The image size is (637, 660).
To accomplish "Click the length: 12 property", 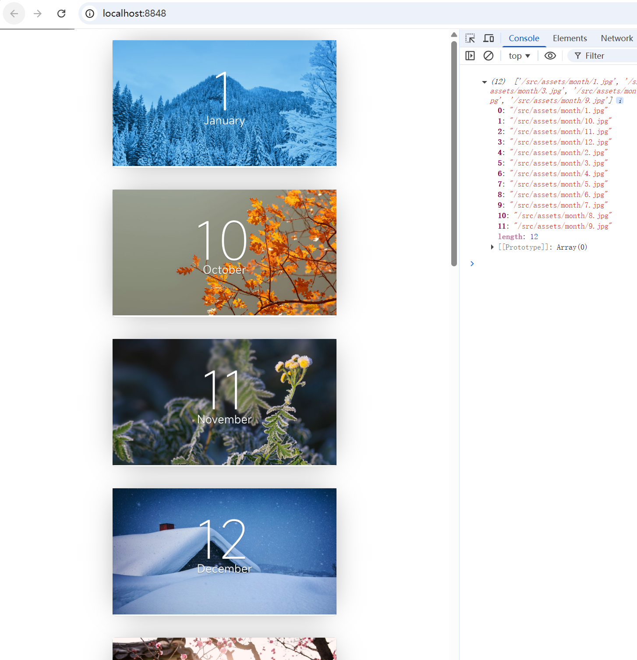I will [x=518, y=237].
